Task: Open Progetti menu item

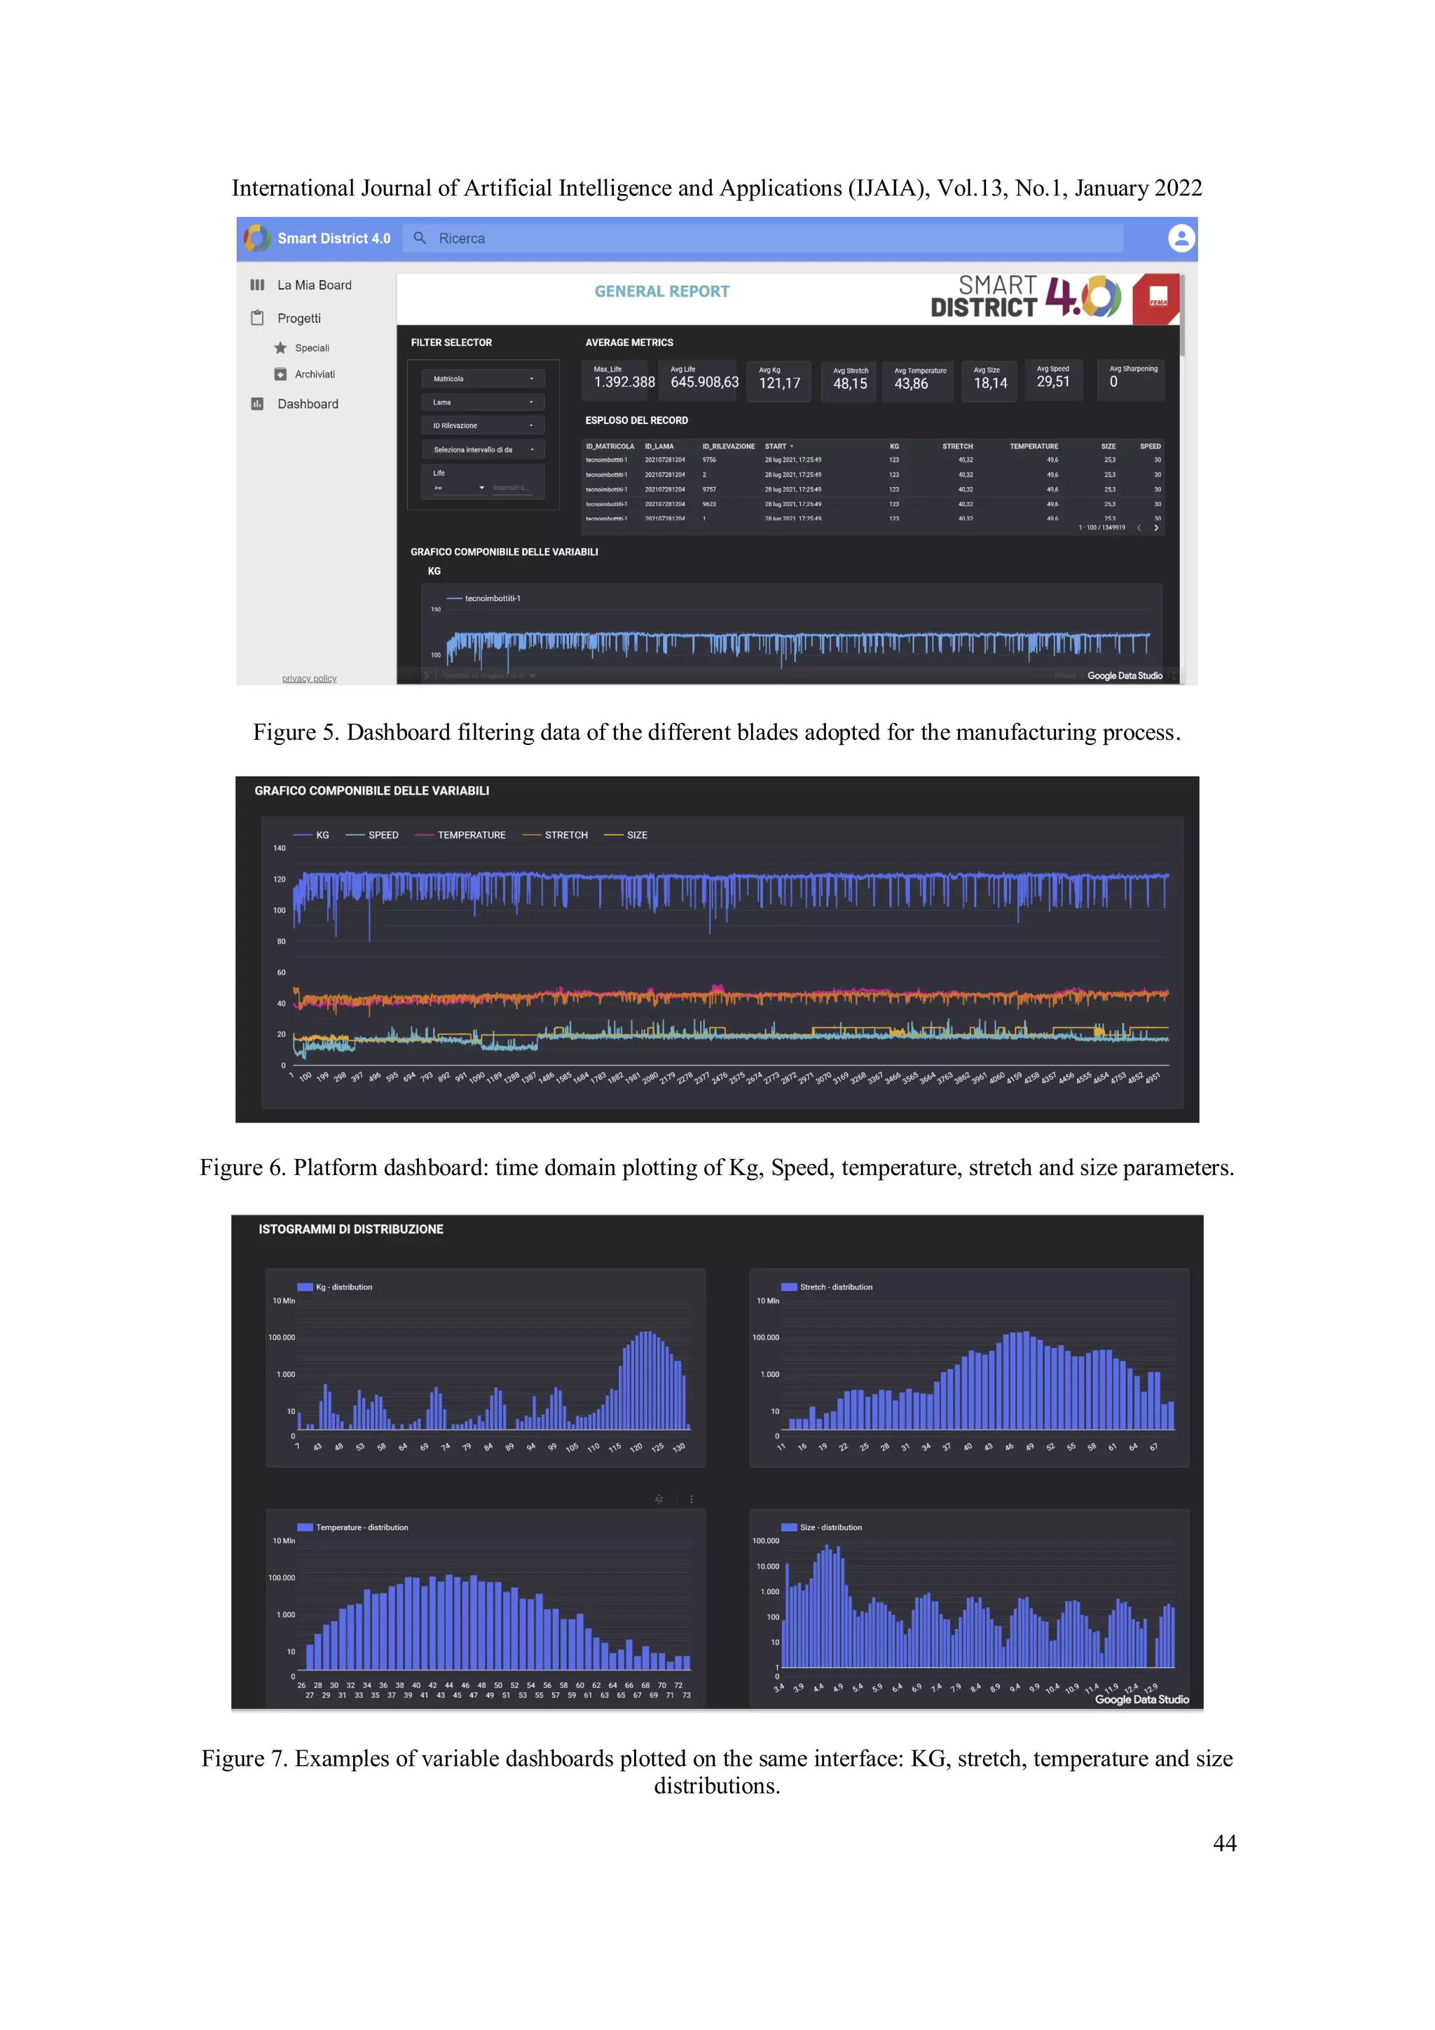Action: (x=299, y=318)
